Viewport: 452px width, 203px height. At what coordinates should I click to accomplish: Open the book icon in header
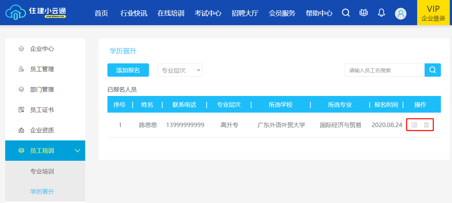tap(363, 13)
